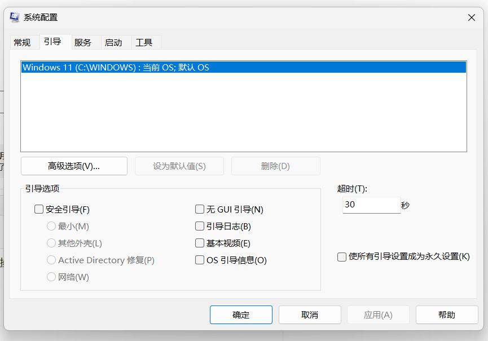The height and width of the screenshot is (341, 488).
Task: Open 高级选项(V)... dialog
Action: pyautogui.click(x=74, y=166)
